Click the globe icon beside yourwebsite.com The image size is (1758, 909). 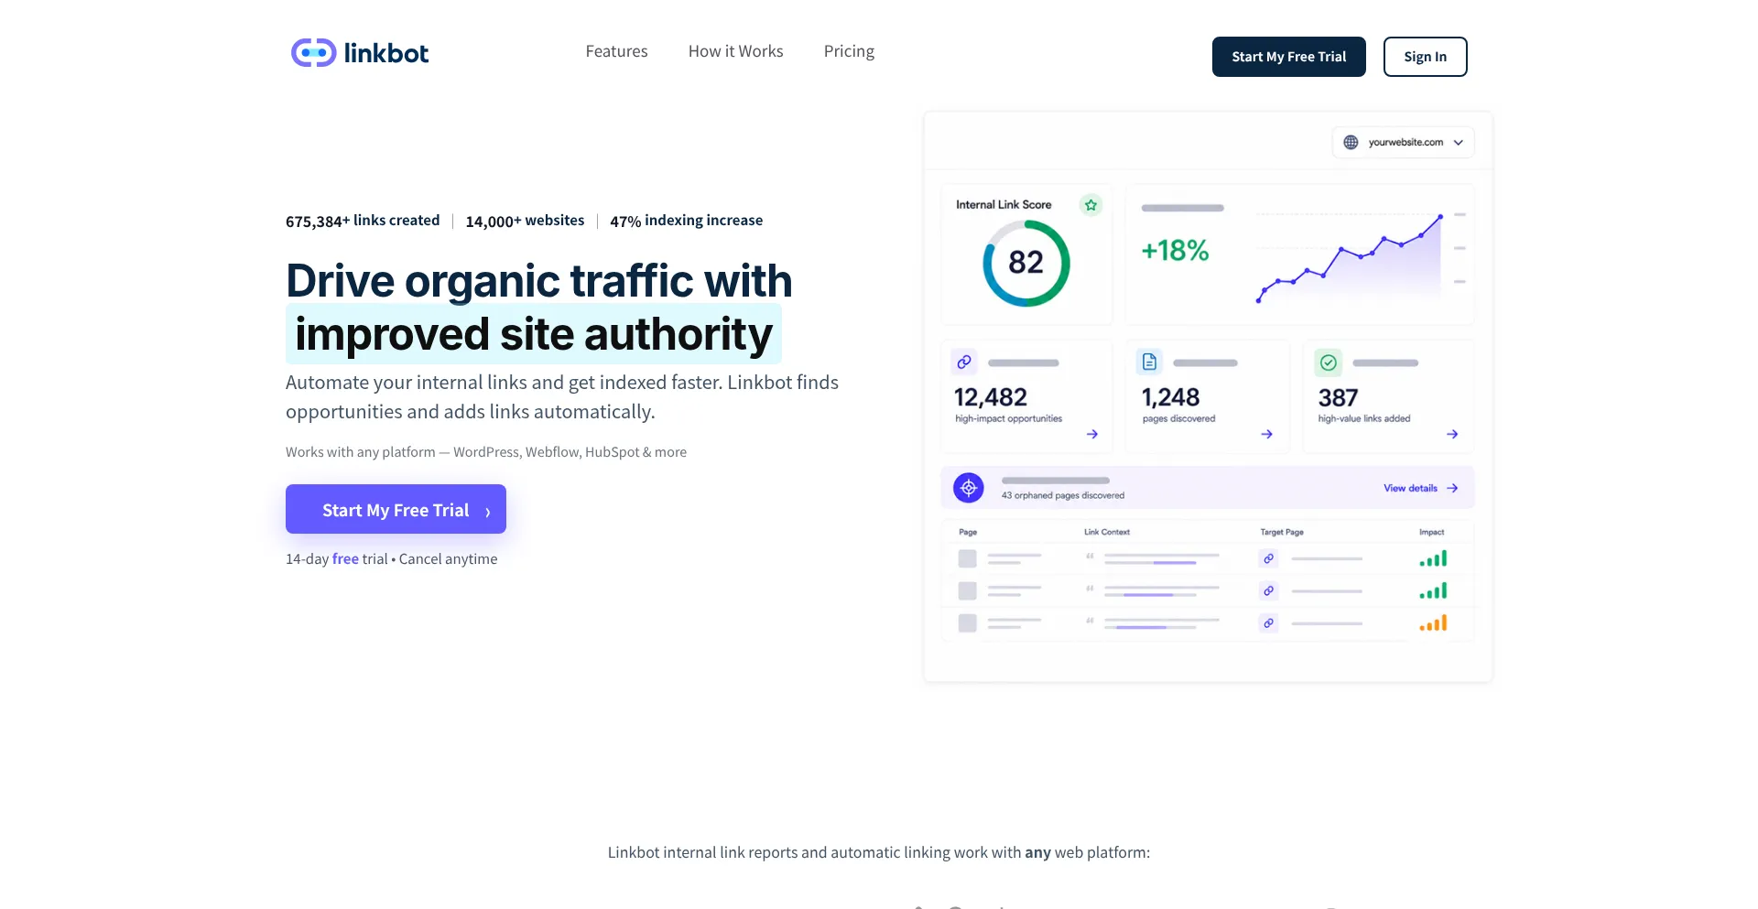(1351, 142)
